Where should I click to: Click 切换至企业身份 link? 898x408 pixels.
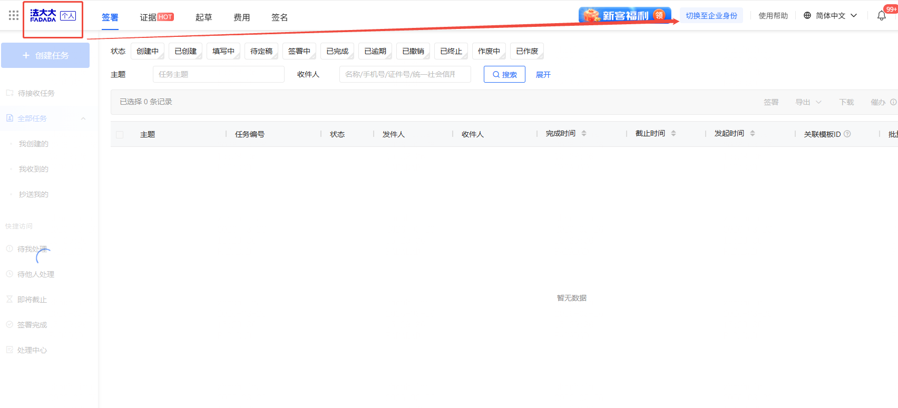pos(711,16)
